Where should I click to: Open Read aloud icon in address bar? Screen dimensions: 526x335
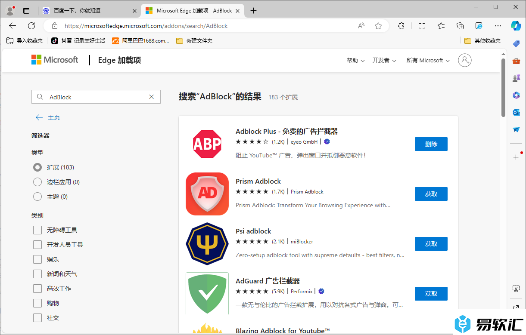coord(361,26)
